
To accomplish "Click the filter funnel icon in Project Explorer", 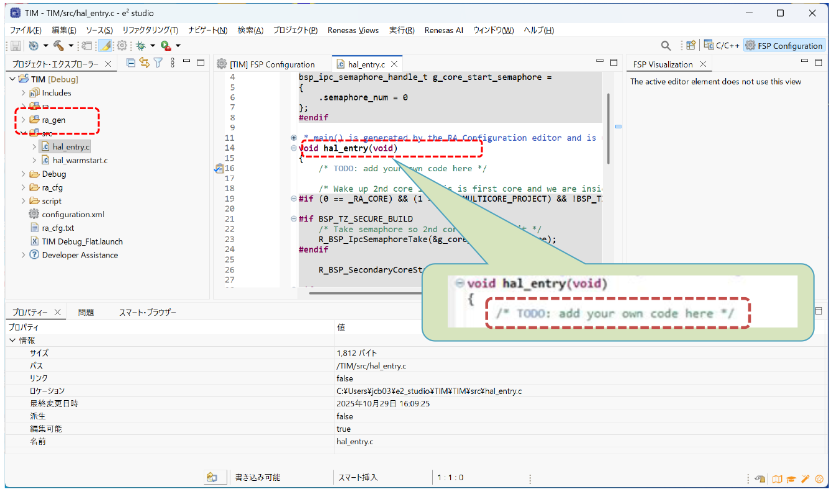I will tap(158, 63).
